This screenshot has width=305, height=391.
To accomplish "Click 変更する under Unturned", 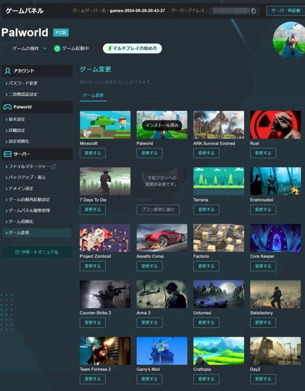I will click(207, 322).
